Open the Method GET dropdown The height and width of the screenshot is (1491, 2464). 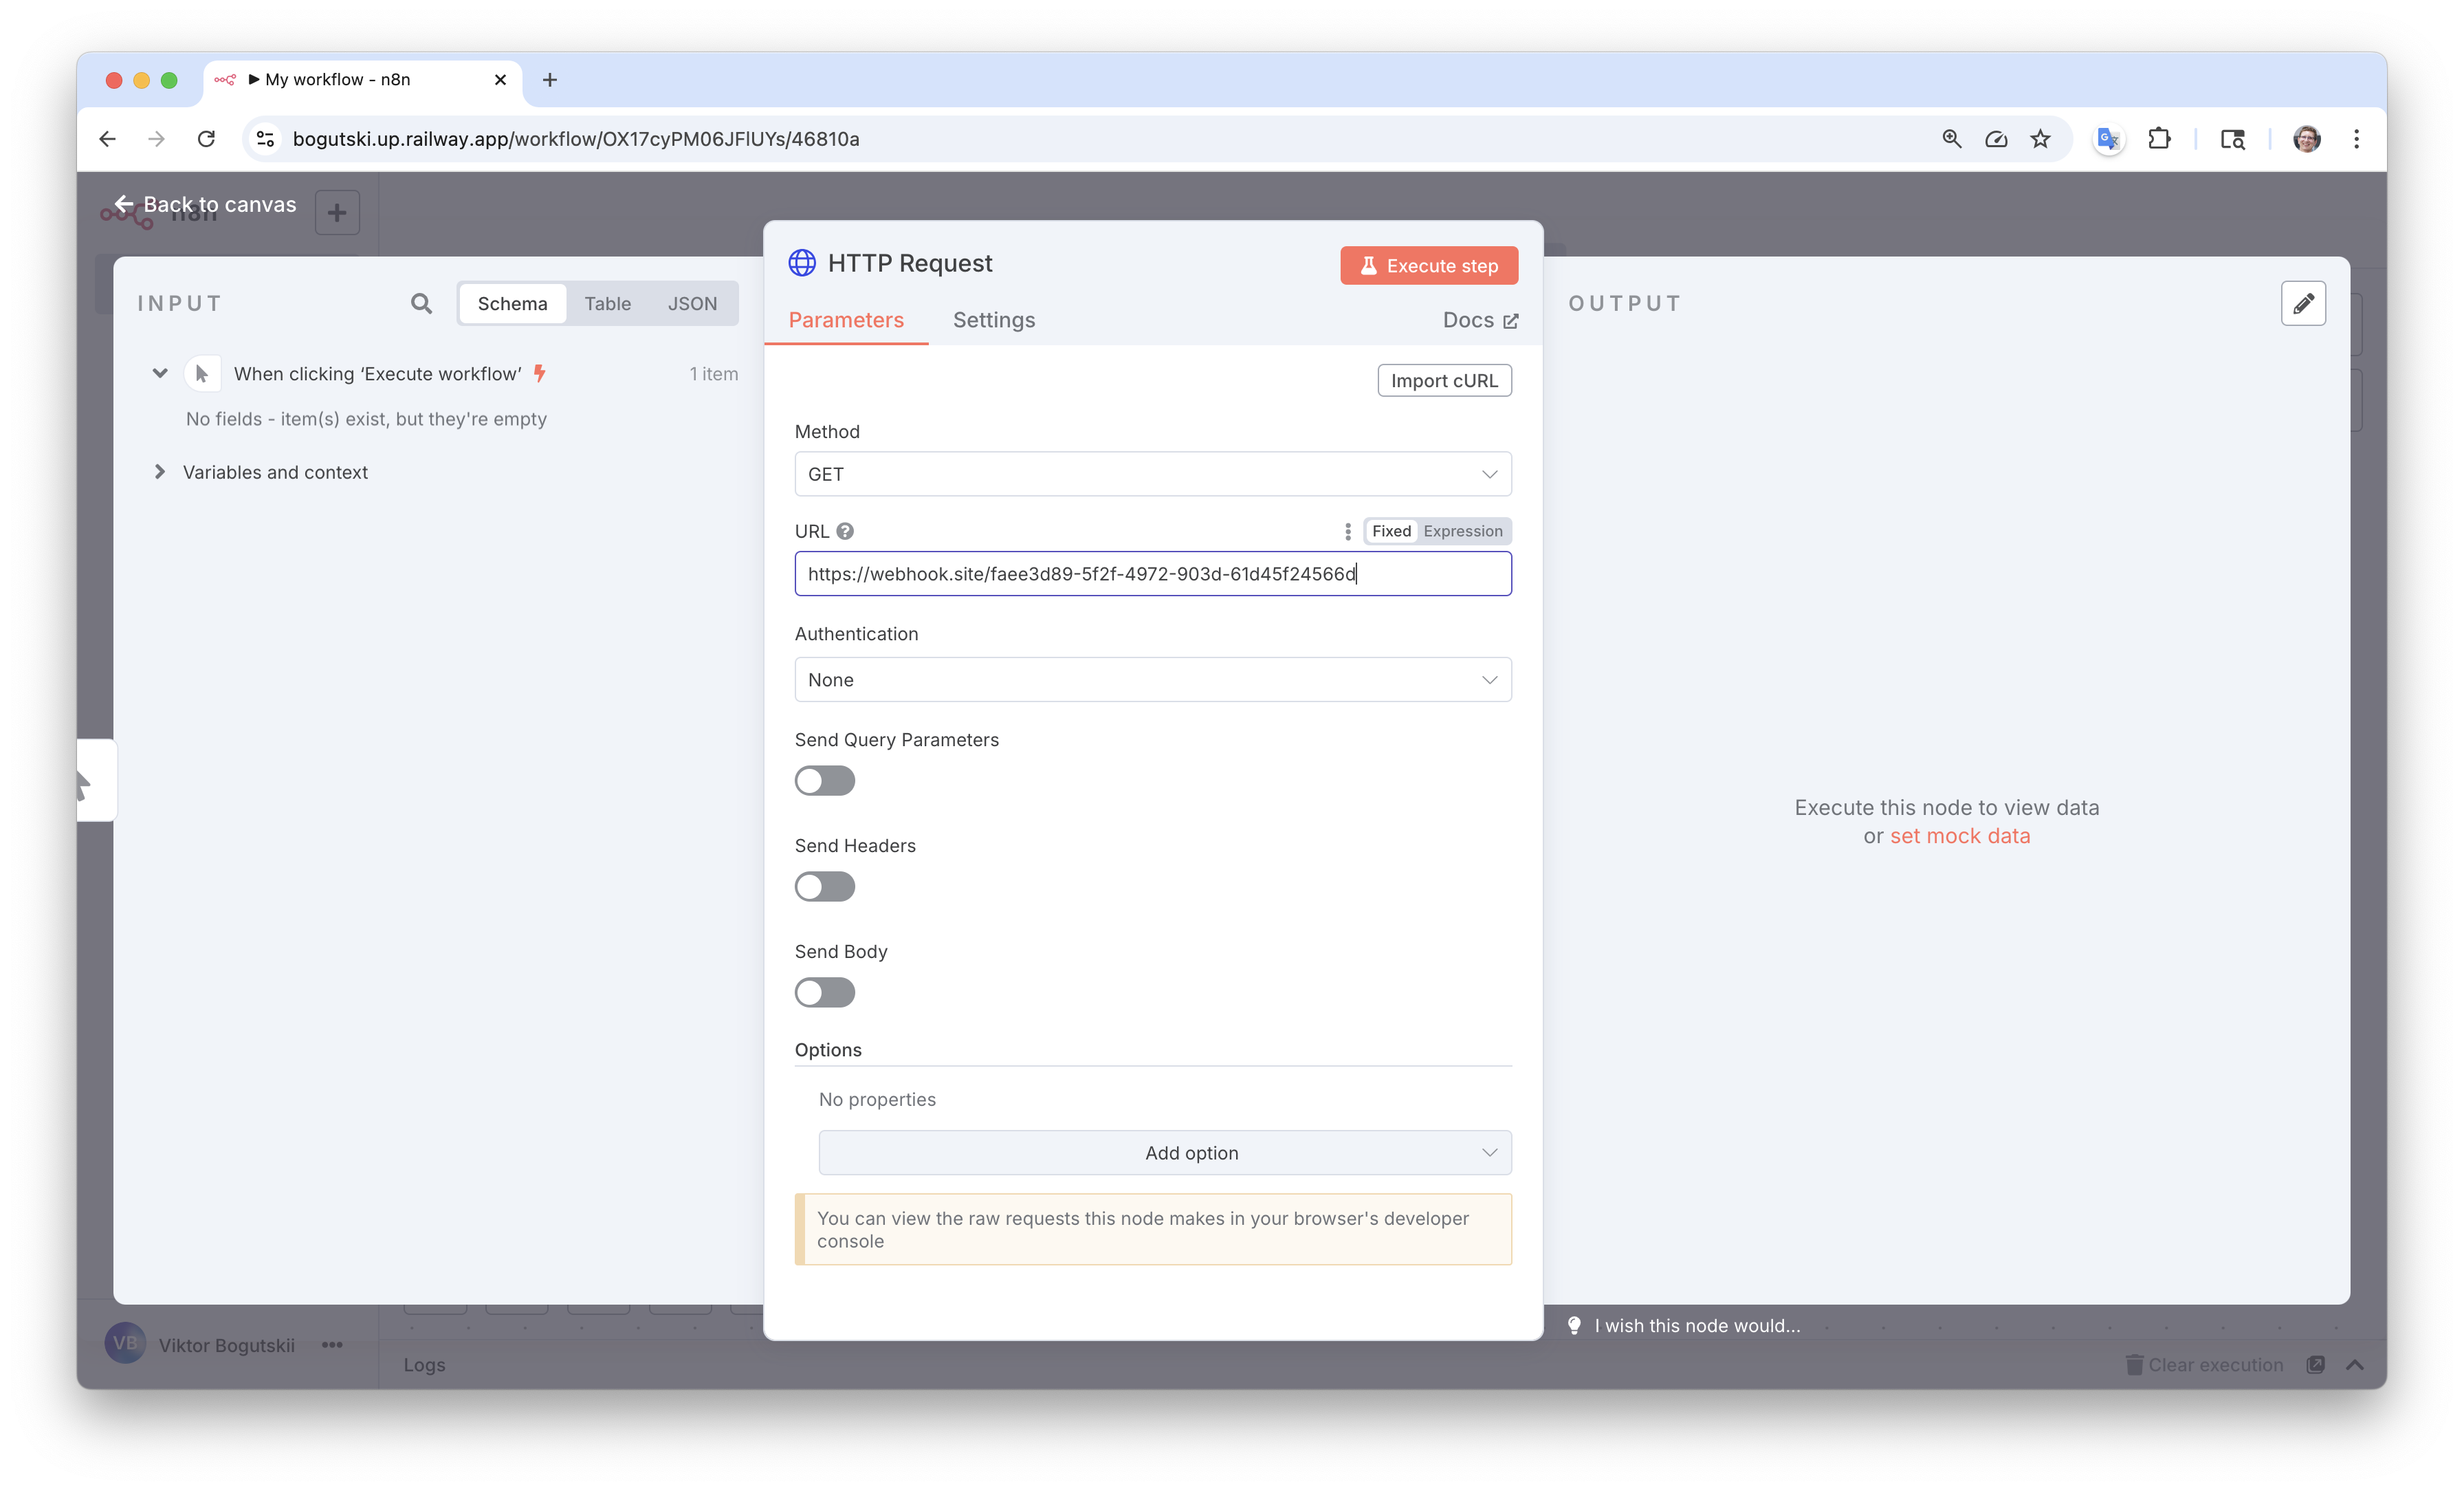click(x=1152, y=475)
